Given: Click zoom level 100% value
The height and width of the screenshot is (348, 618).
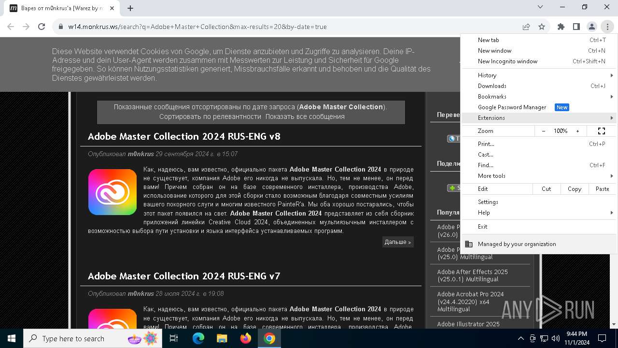Looking at the screenshot, I should 561,131.
